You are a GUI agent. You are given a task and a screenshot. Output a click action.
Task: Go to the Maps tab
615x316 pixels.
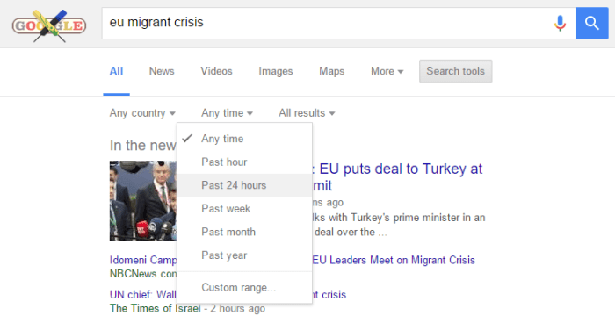click(332, 71)
